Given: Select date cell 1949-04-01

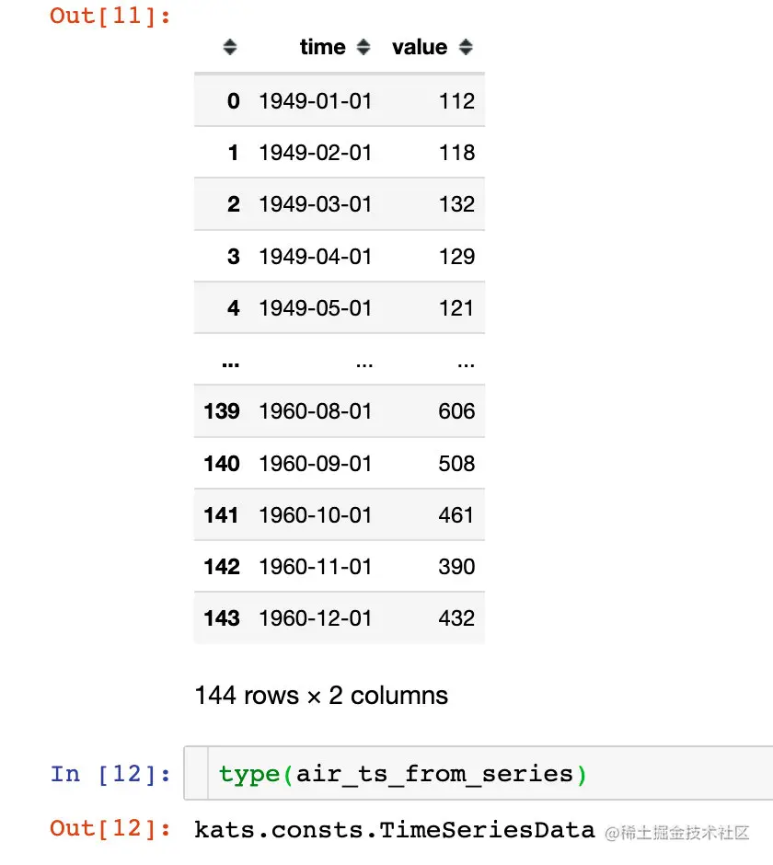Looking at the screenshot, I should tap(316, 256).
